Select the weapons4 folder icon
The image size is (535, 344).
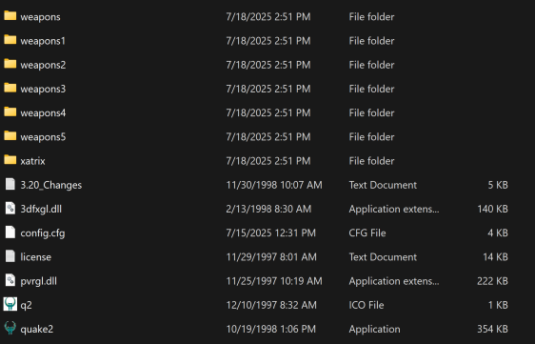click(x=10, y=112)
